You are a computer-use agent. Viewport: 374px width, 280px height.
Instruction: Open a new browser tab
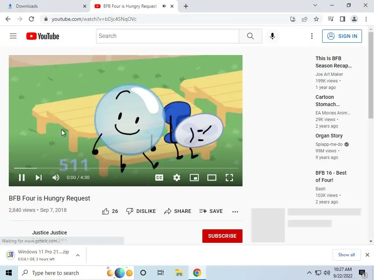tap(186, 6)
